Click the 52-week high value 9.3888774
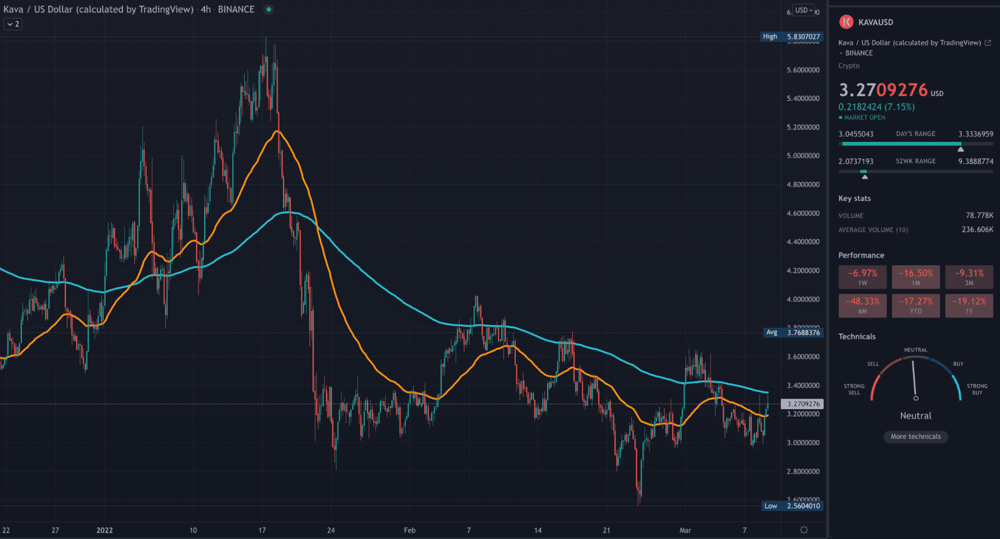 click(975, 161)
